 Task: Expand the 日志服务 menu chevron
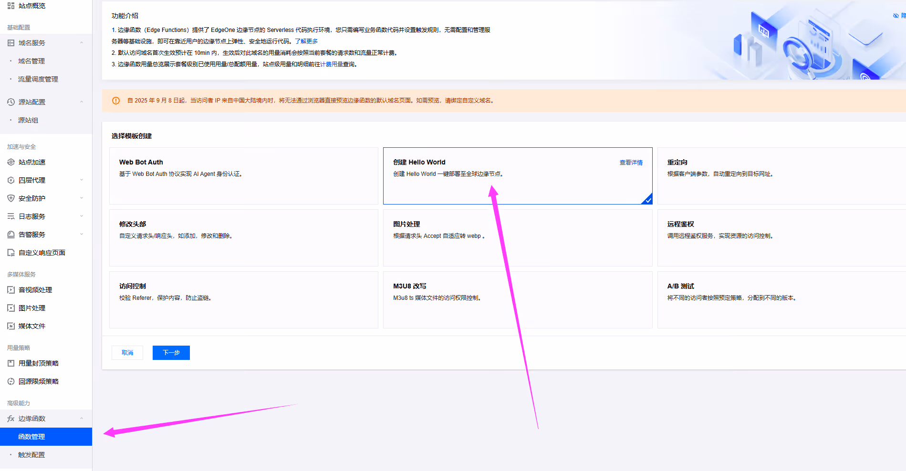[x=82, y=216]
